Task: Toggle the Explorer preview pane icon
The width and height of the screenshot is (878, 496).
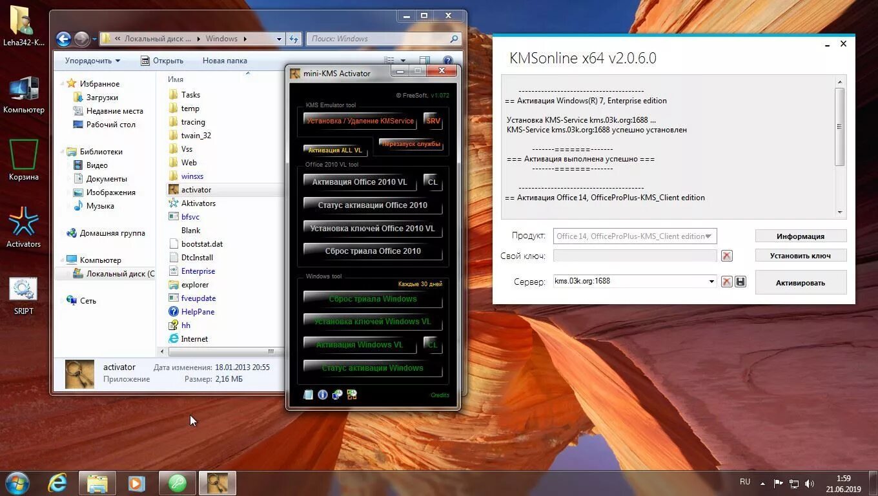Action: [425, 61]
